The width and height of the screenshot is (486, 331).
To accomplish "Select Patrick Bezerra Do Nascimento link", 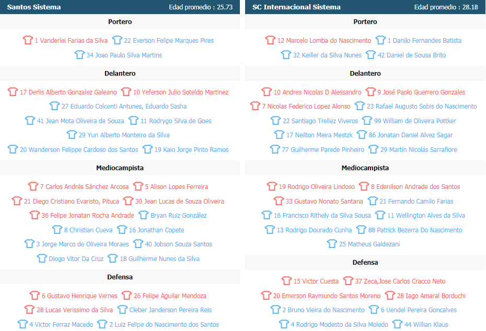I will point(415,230).
